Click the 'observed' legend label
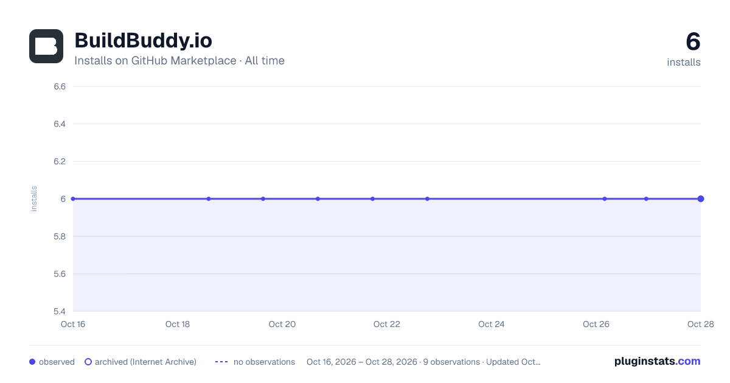 (x=57, y=362)
